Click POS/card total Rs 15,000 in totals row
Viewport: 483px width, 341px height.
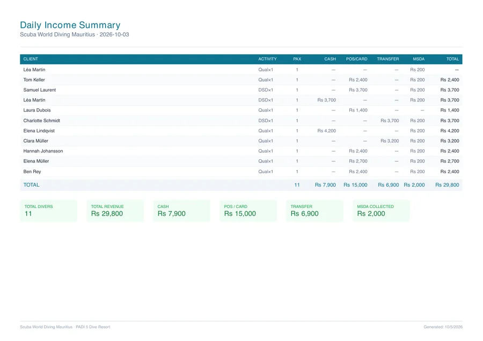355,184
